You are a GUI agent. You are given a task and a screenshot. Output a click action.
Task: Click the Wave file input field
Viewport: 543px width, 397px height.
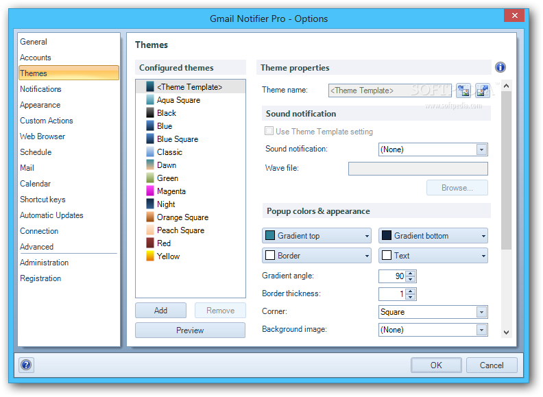[x=418, y=169]
